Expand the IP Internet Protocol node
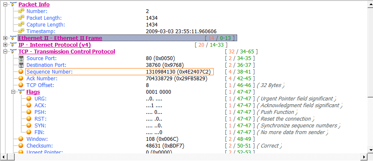Viewport: 373px width, 161px height. point(5,45)
